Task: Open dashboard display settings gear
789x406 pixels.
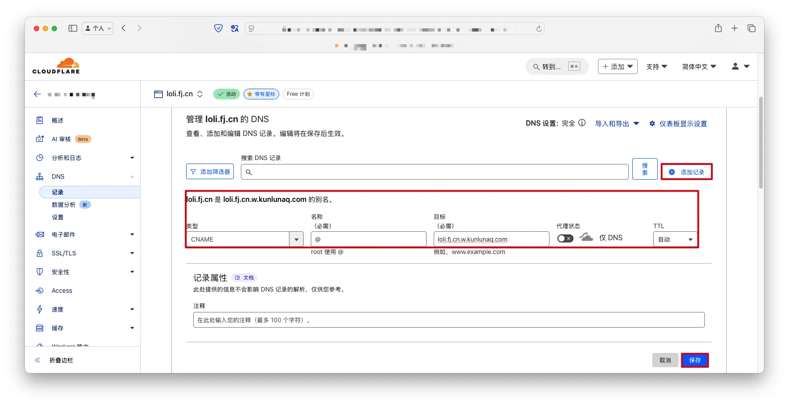Action: (x=652, y=123)
